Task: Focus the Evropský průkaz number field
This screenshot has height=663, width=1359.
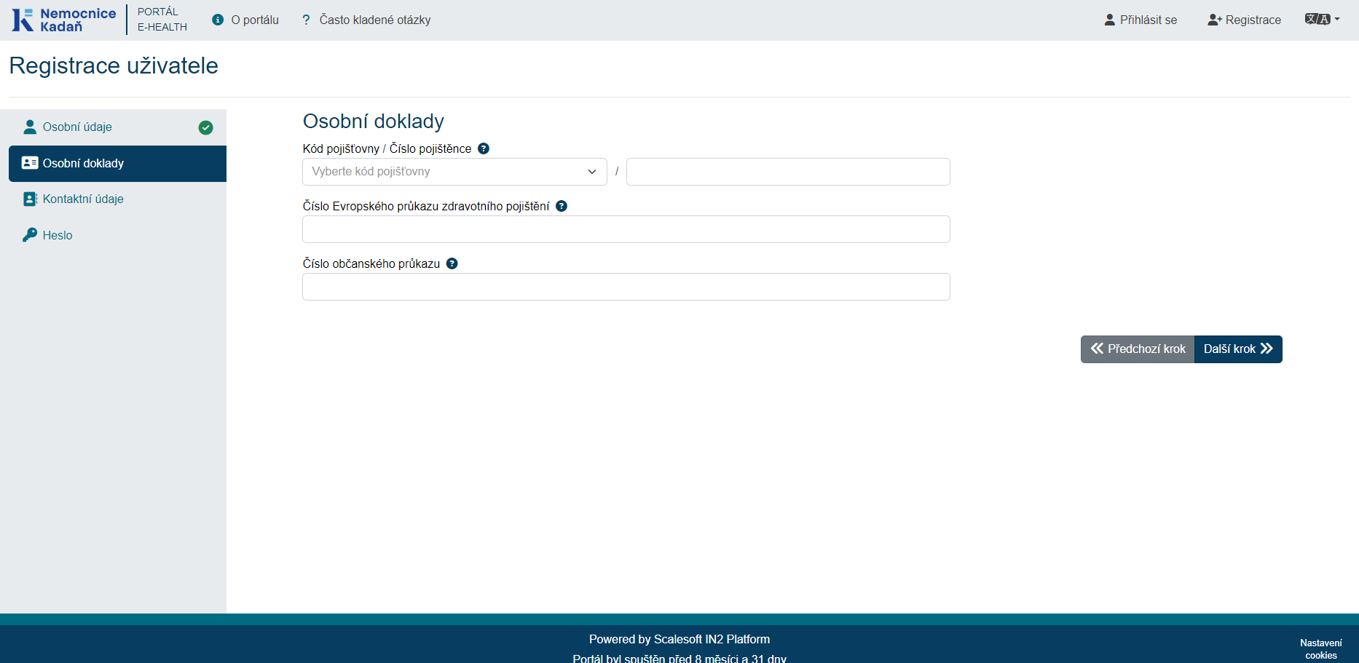Action: click(x=626, y=229)
